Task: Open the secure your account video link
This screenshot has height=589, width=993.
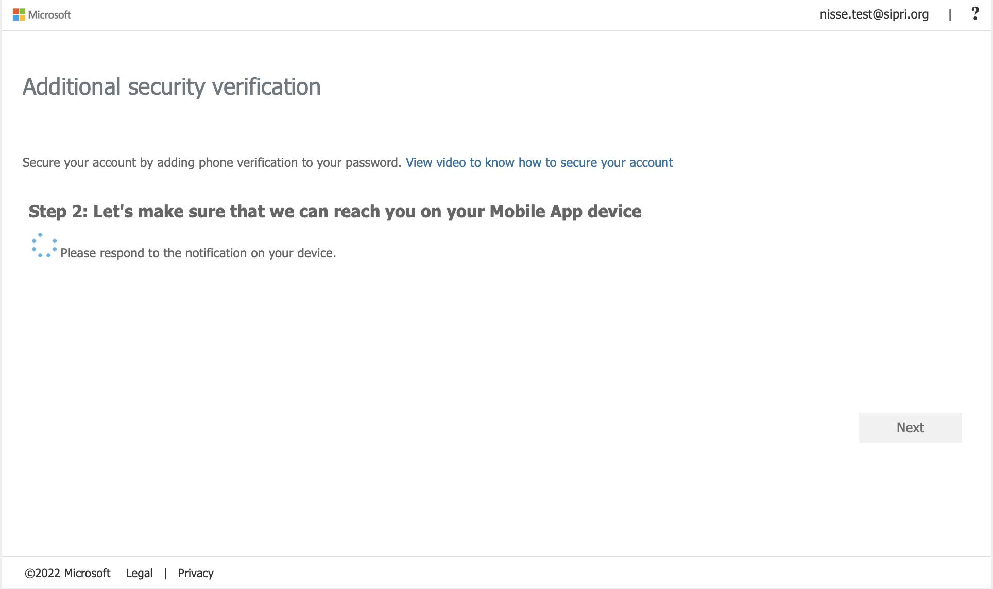Action: tap(539, 163)
